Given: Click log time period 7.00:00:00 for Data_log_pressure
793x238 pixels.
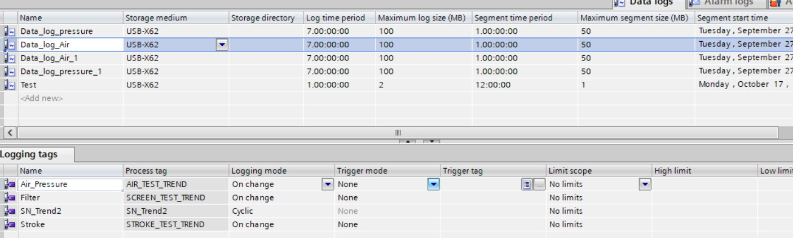Looking at the screenshot, I should point(339,32).
